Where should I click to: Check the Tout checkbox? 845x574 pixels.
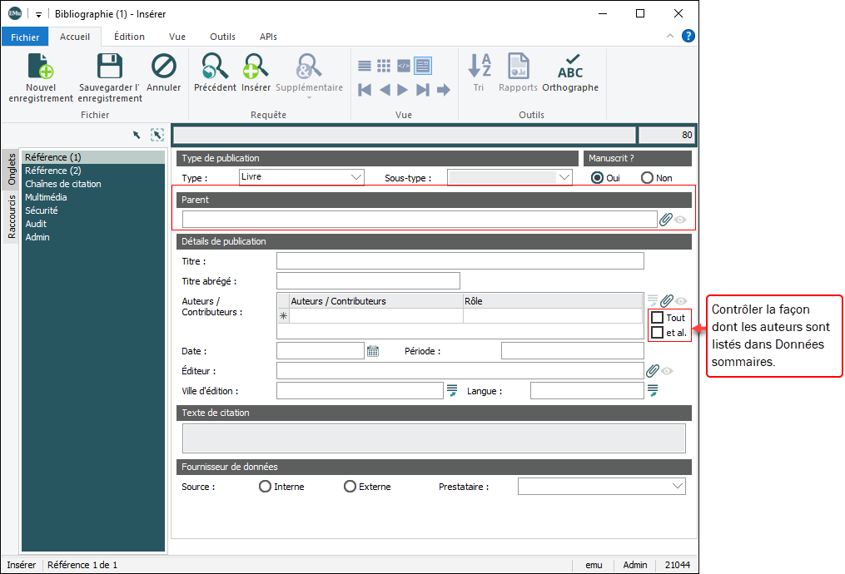[x=658, y=318]
